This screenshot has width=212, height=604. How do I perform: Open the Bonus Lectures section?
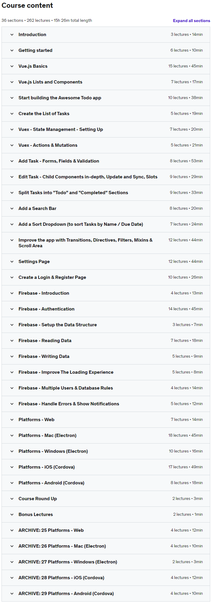click(x=106, y=515)
